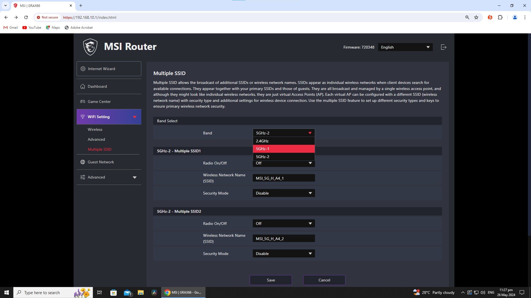Open Game Center gamepad entry
The image size is (531, 298).
tap(99, 102)
